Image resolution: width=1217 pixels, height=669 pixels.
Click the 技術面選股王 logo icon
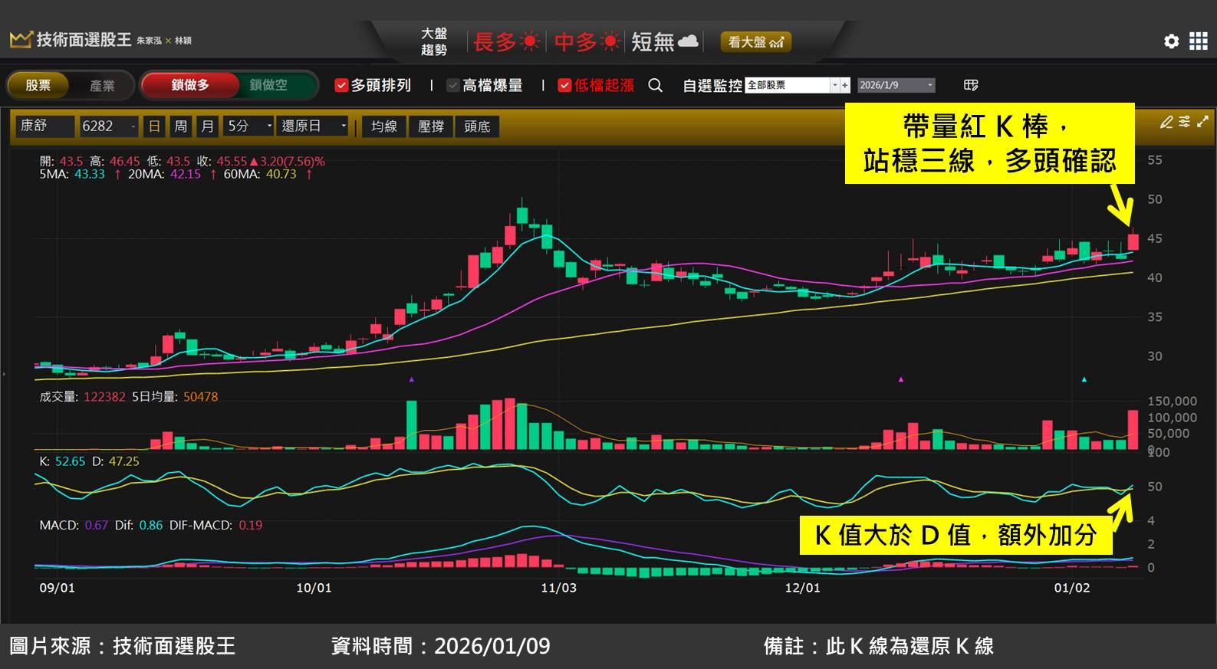click(x=21, y=39)
